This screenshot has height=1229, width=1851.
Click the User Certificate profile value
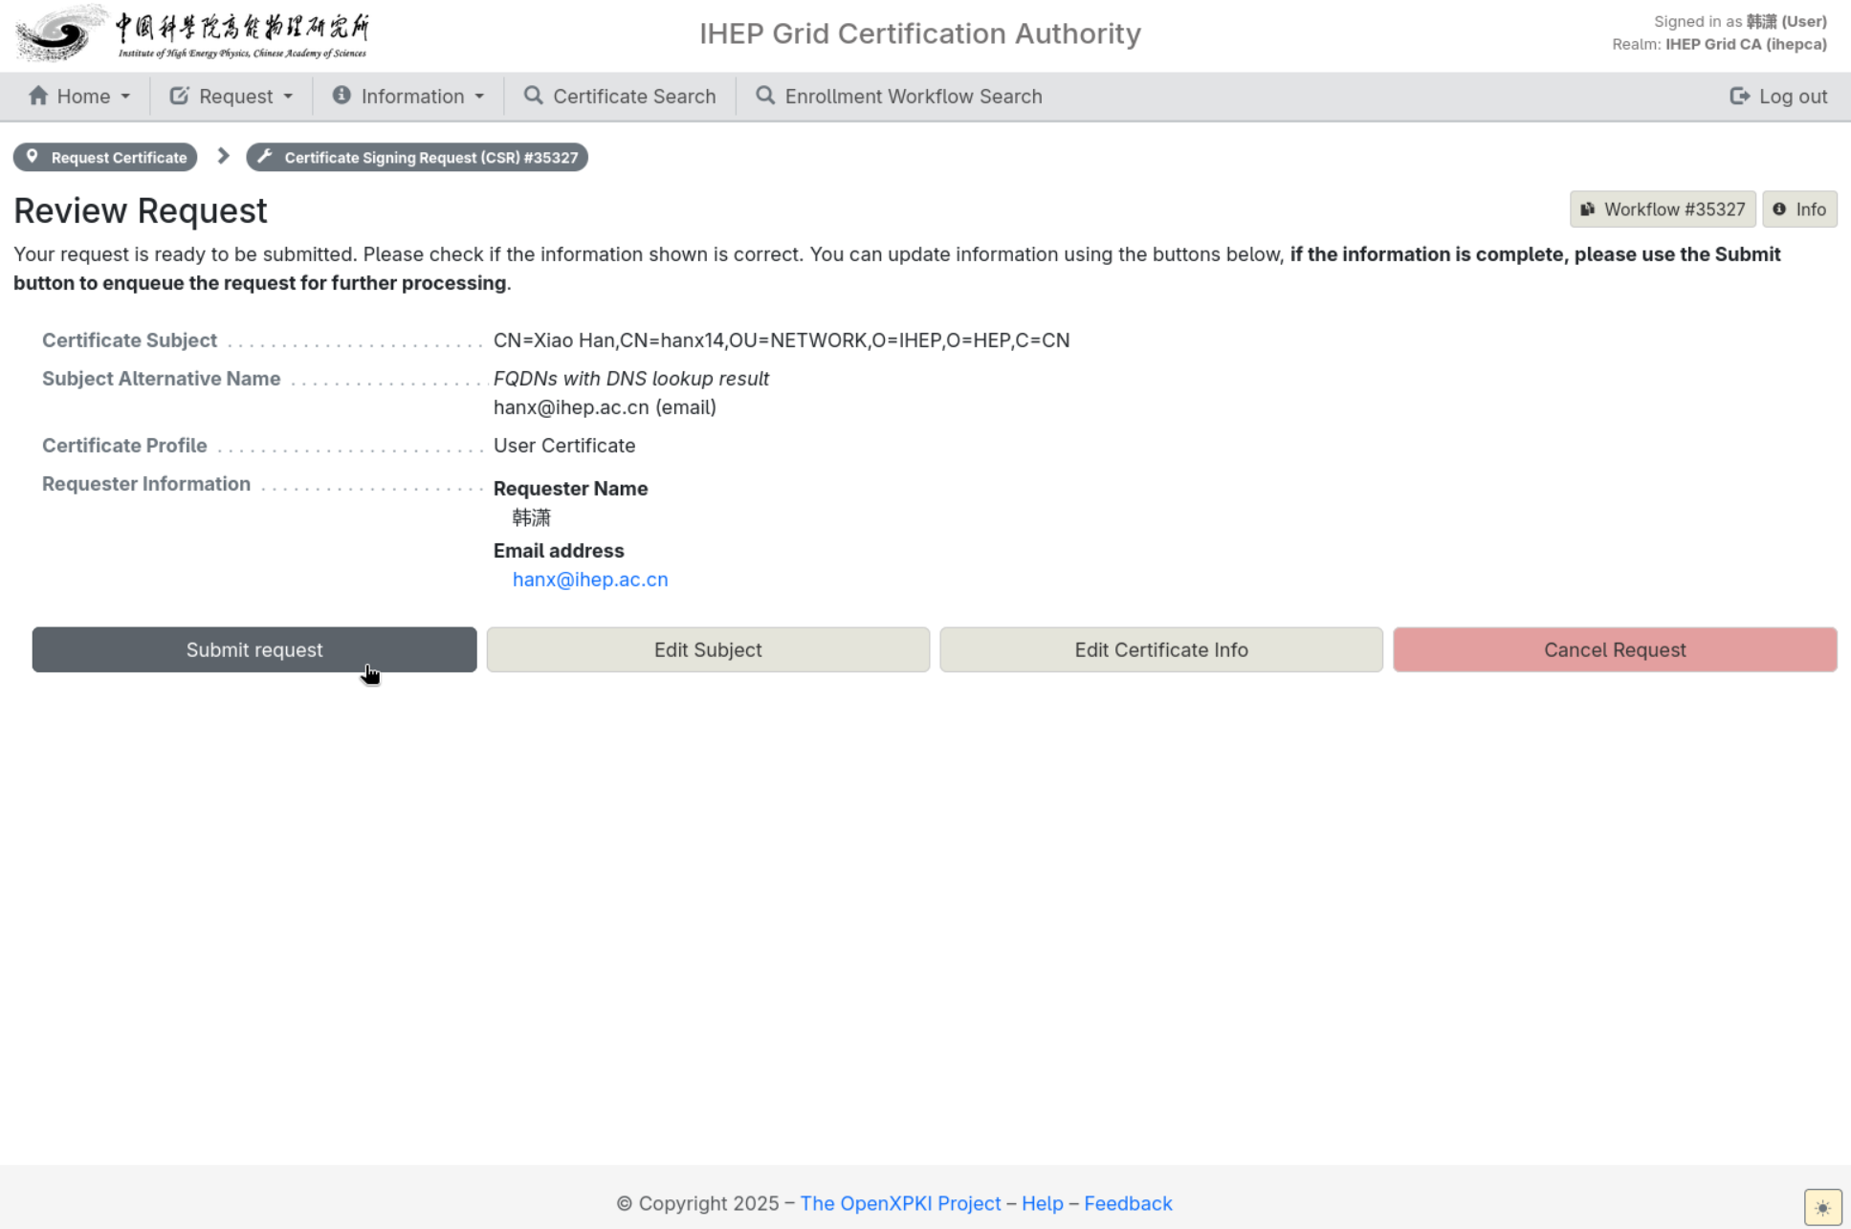click(564, 446)
